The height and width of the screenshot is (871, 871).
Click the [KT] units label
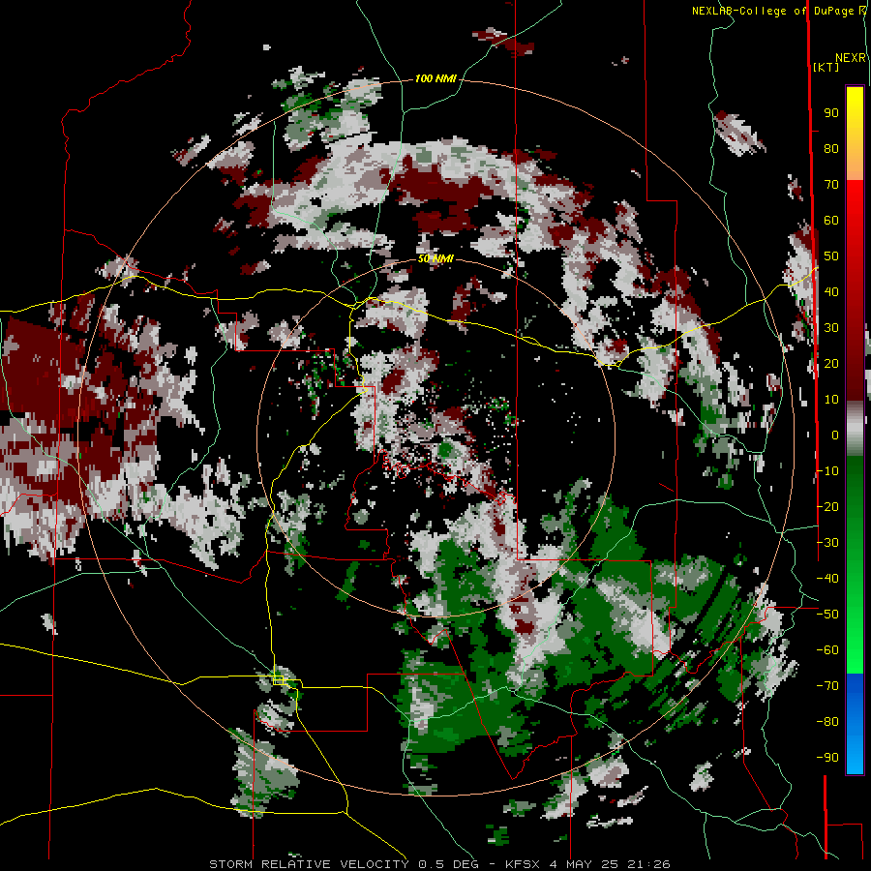pos(826,67)
